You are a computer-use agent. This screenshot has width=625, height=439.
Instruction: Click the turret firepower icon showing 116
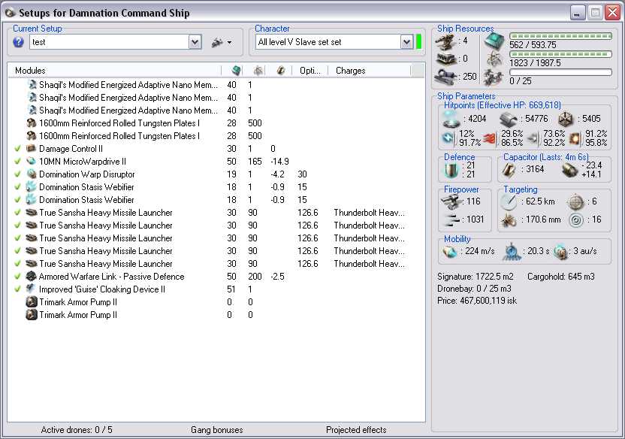tap(451, 201)
